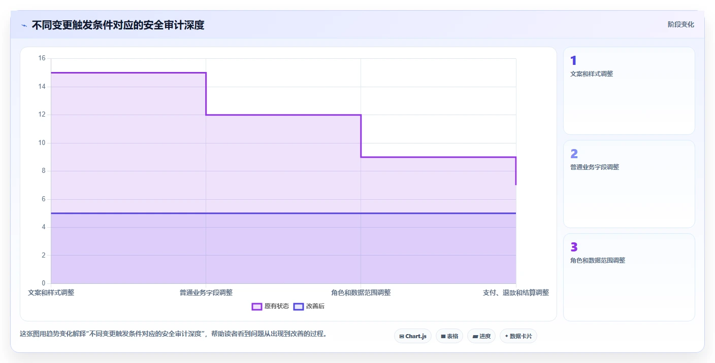Select the 进度 tag button
715x363 pixels.
481,336
